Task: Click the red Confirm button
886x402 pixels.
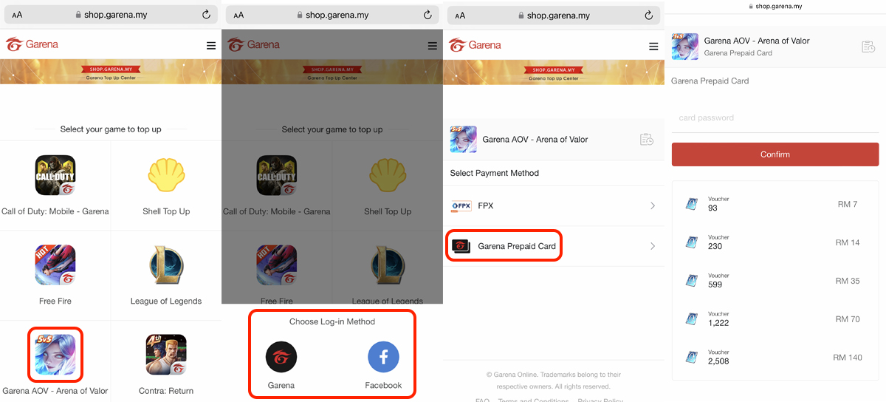Action: pyautogui.click(x=775, y=154)
